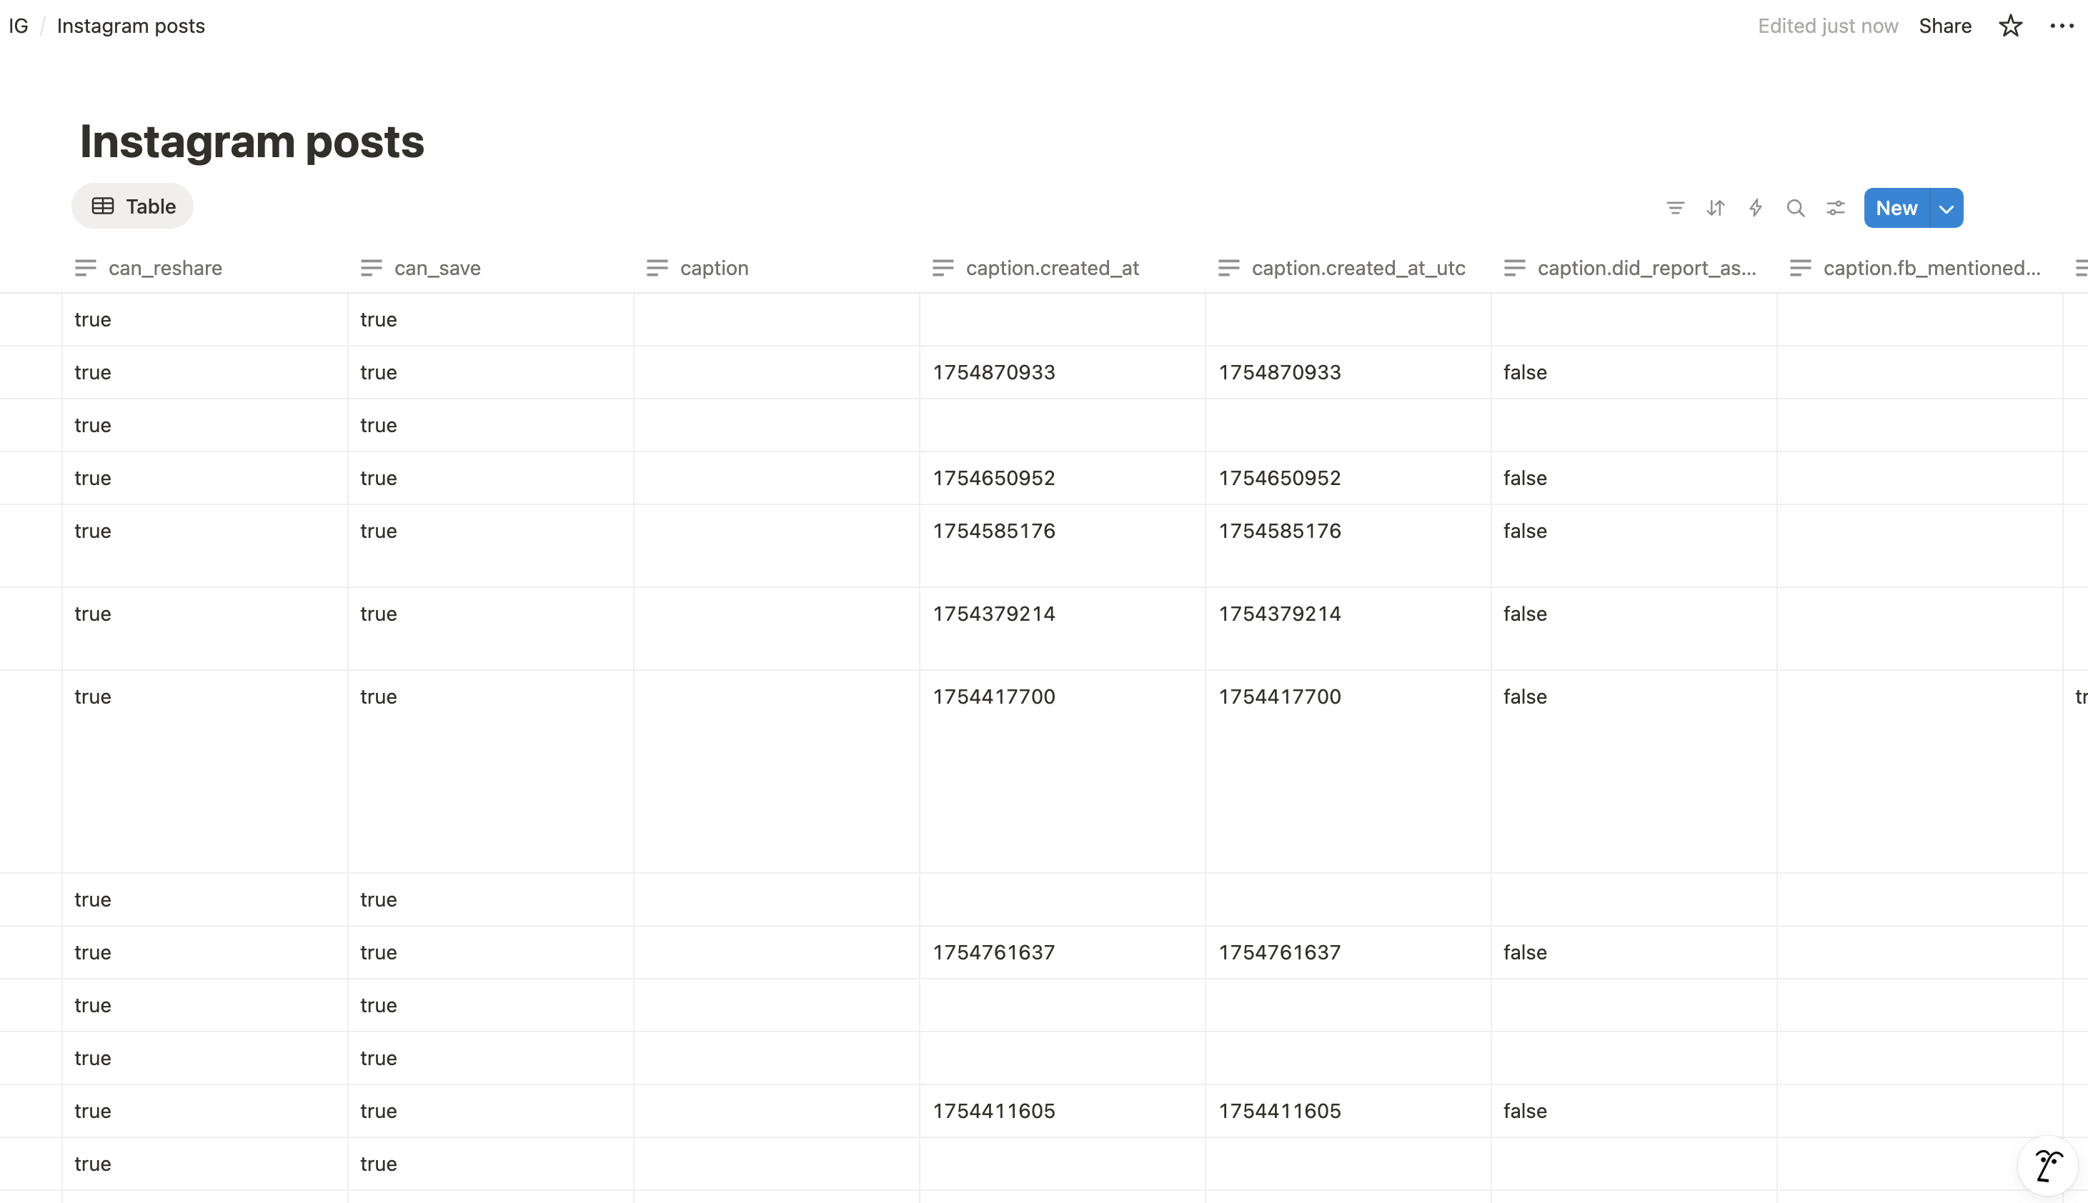The width and height of the screenshot is (2088, 1203).
Task: Select the false cell in row 1754585176
Action: pyautogui.click(x=1634, y=546)
